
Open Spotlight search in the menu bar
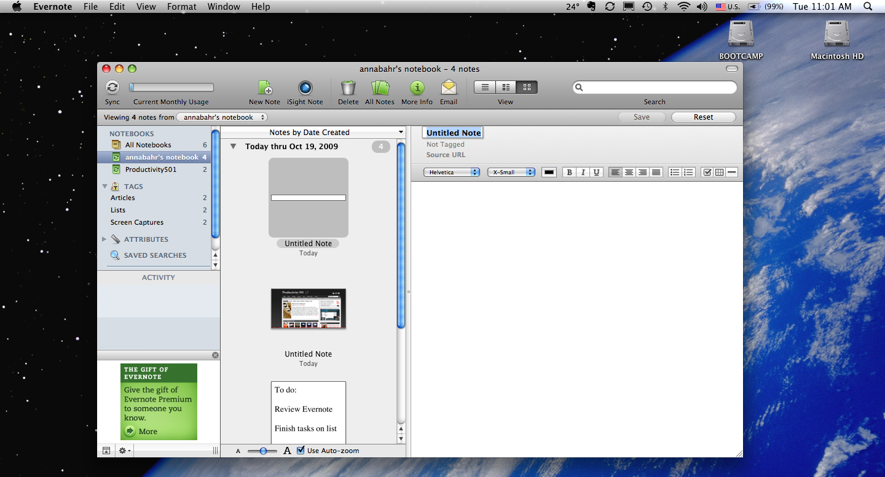[x=868, y=7]
